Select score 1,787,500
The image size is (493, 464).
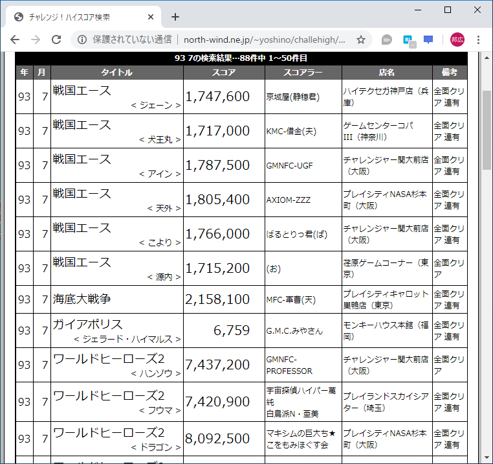tap(217, 165)
